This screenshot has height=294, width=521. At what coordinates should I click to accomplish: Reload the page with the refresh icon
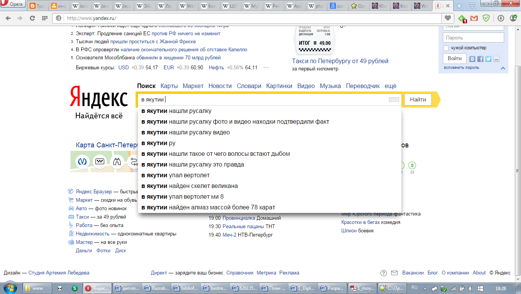tap(32, 18)
